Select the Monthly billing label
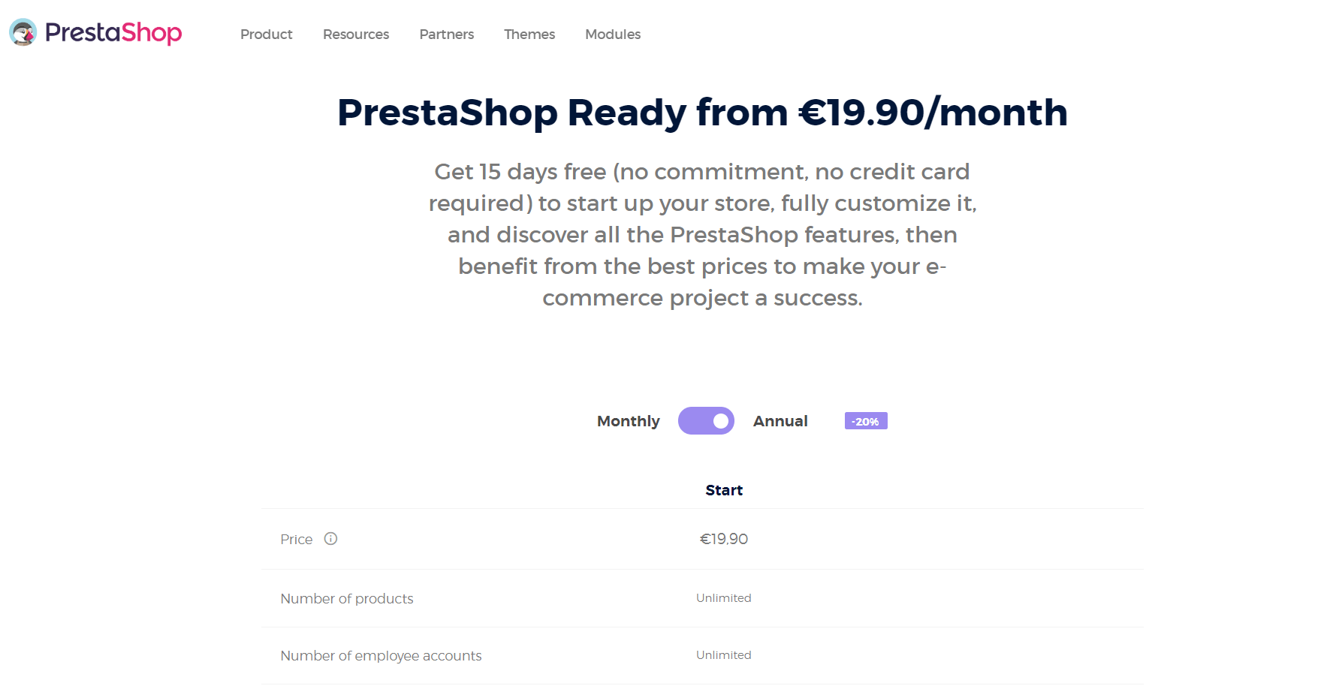 pos(628,421)
